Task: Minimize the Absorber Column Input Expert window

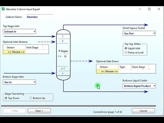Action: coord(140,9)
